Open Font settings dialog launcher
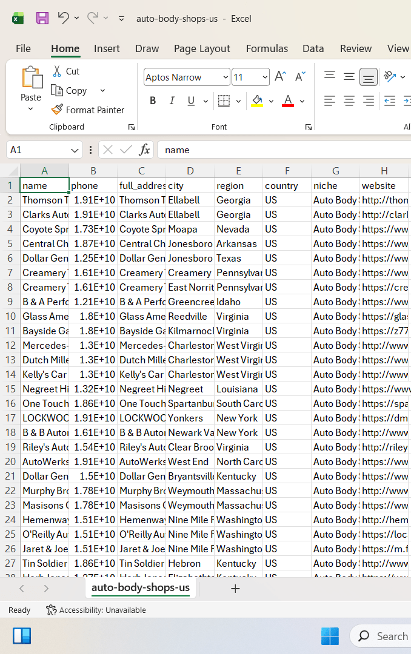The image size is (411, 654). (x=308, y=127)
